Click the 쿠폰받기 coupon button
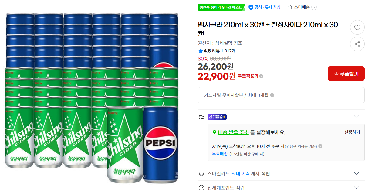368x190 pixels. [x=346, y=73]
